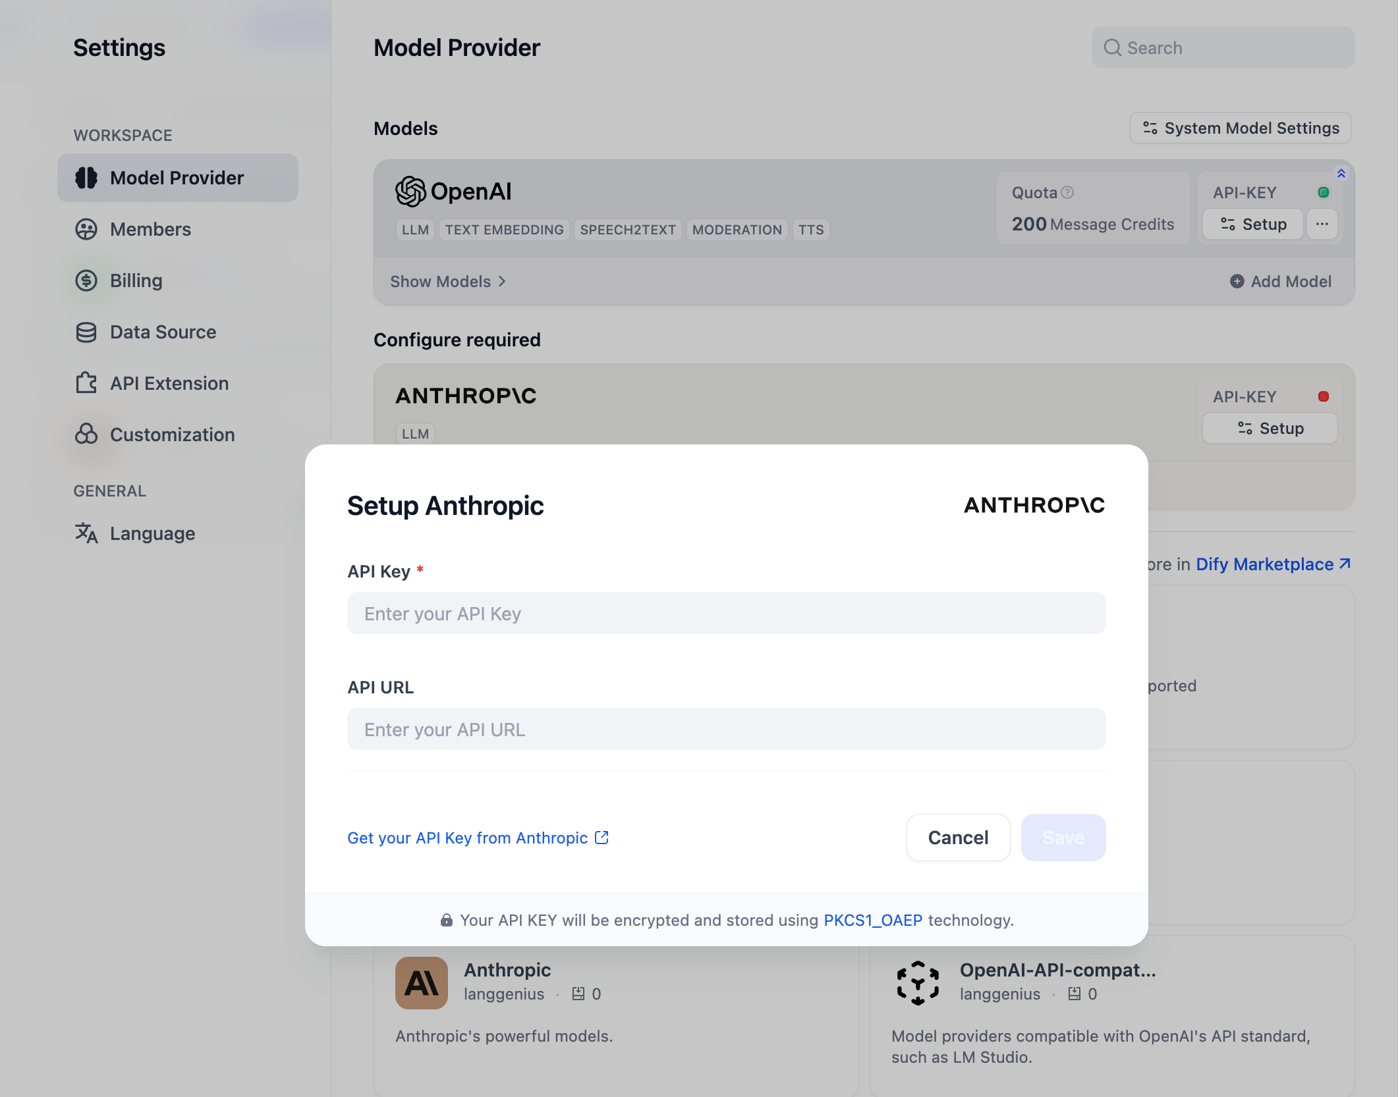Save the Anthropic configuration

coord(1063,838)
